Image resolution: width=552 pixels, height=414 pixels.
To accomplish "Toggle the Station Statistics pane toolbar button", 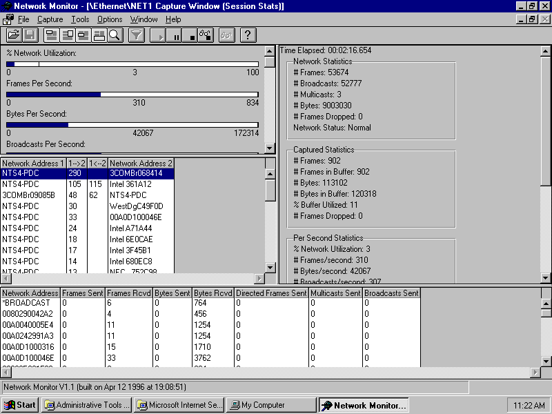I will tap(99, 35).
